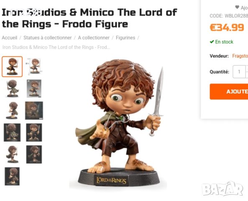
Task: Select the side-view thumbnail on white background
Action: point(12,111)
